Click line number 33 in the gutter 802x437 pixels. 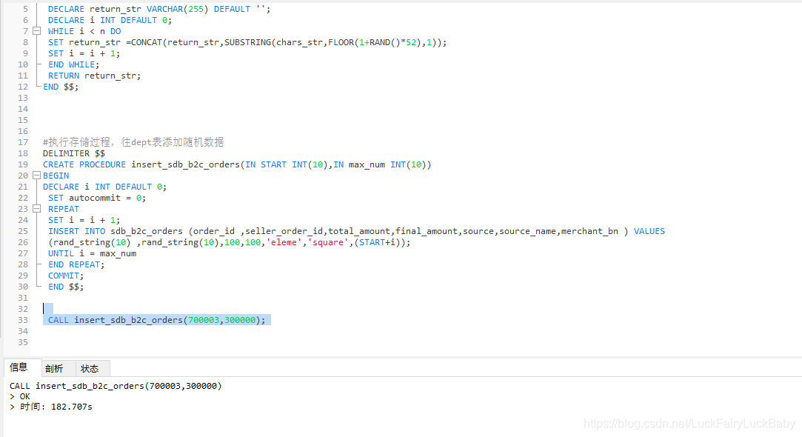(22, 320)
